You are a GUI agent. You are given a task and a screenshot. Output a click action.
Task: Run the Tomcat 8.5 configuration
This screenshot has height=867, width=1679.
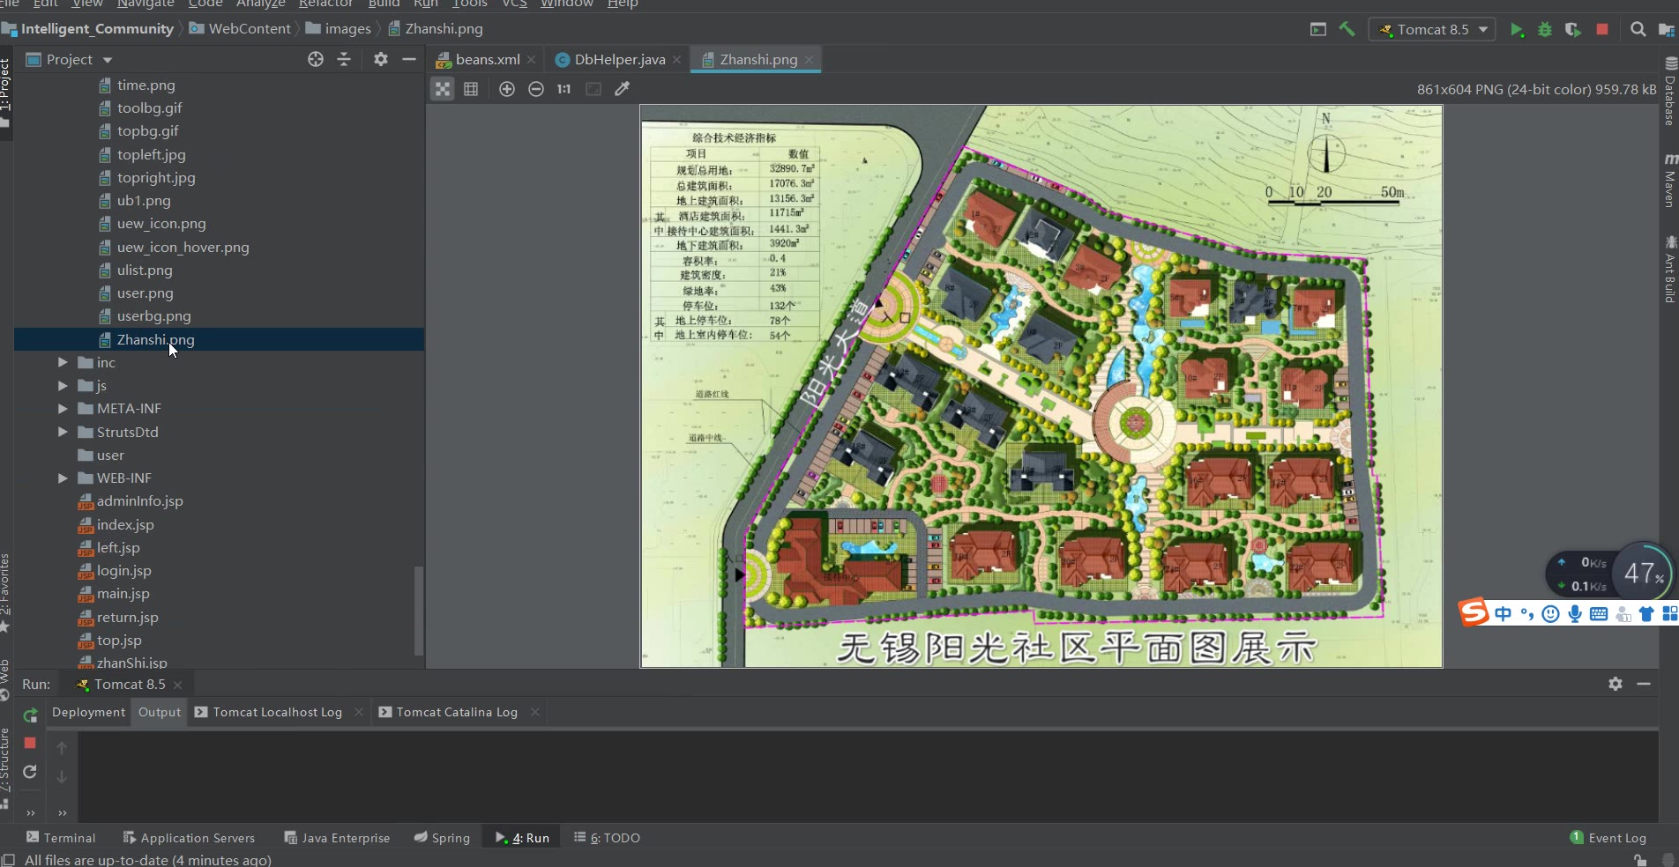pos(1517,29)
